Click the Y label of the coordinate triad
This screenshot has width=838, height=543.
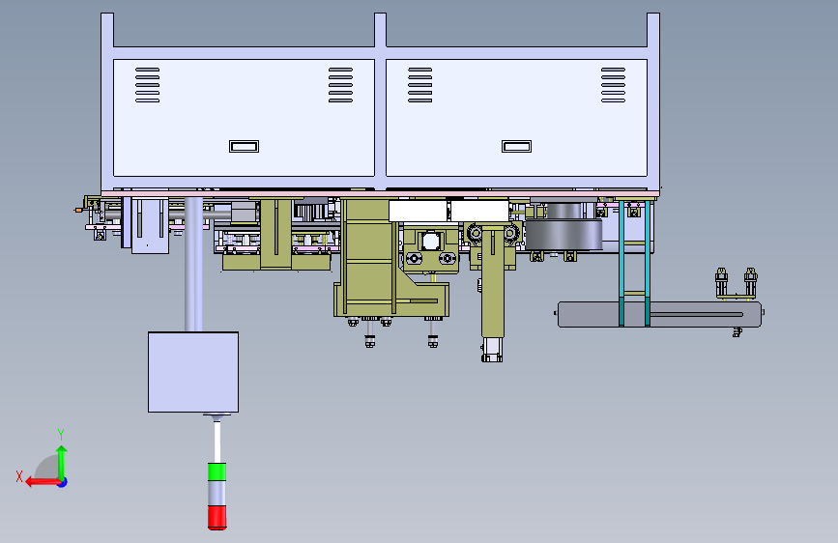pyautogui.click(x=61, y=435)
